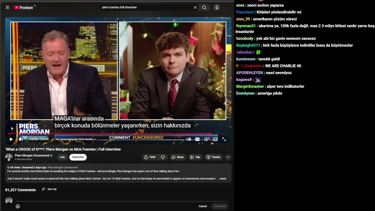The width and height of the screenshot is (375, 211).
Task: Open more actions three-dot menu
Action: [228, 157]
